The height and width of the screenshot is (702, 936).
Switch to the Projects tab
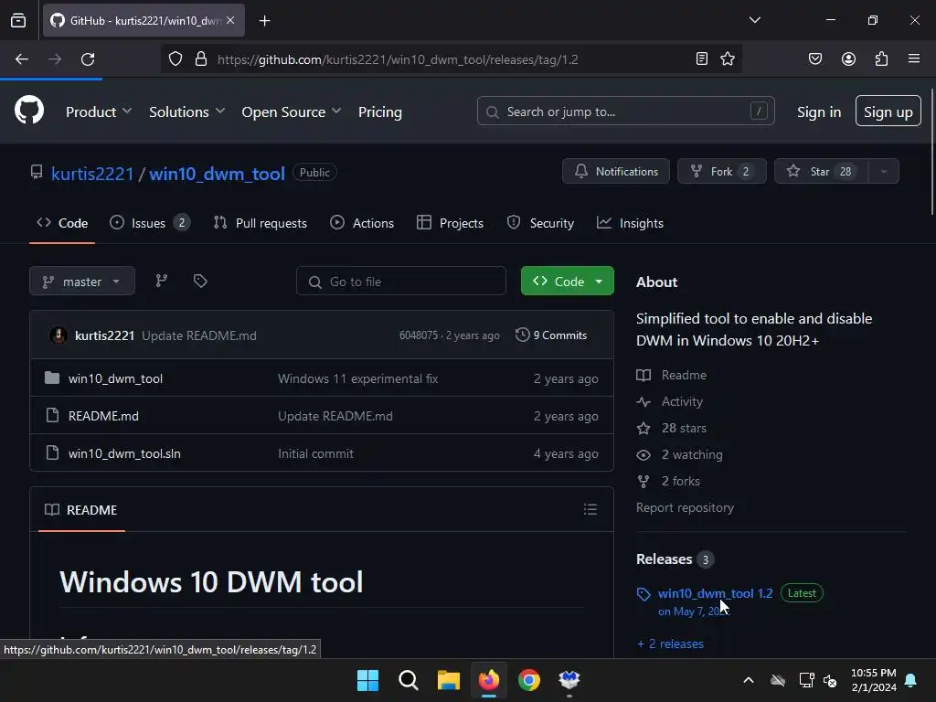pyautogui.click(x=450, y=223)
